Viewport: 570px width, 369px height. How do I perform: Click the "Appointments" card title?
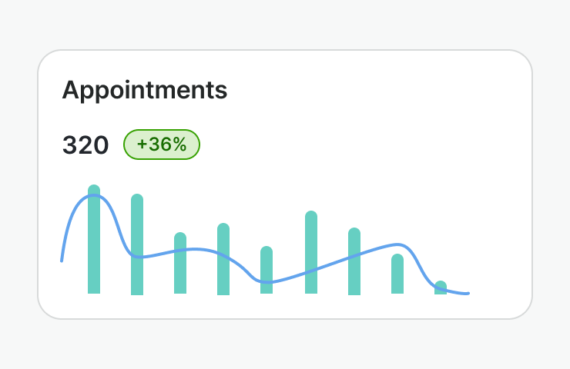(x=145, y=91)
